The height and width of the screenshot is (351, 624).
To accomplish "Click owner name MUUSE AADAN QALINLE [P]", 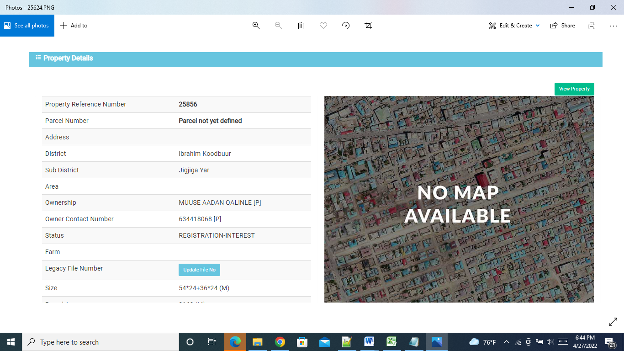I will (220, 202).
